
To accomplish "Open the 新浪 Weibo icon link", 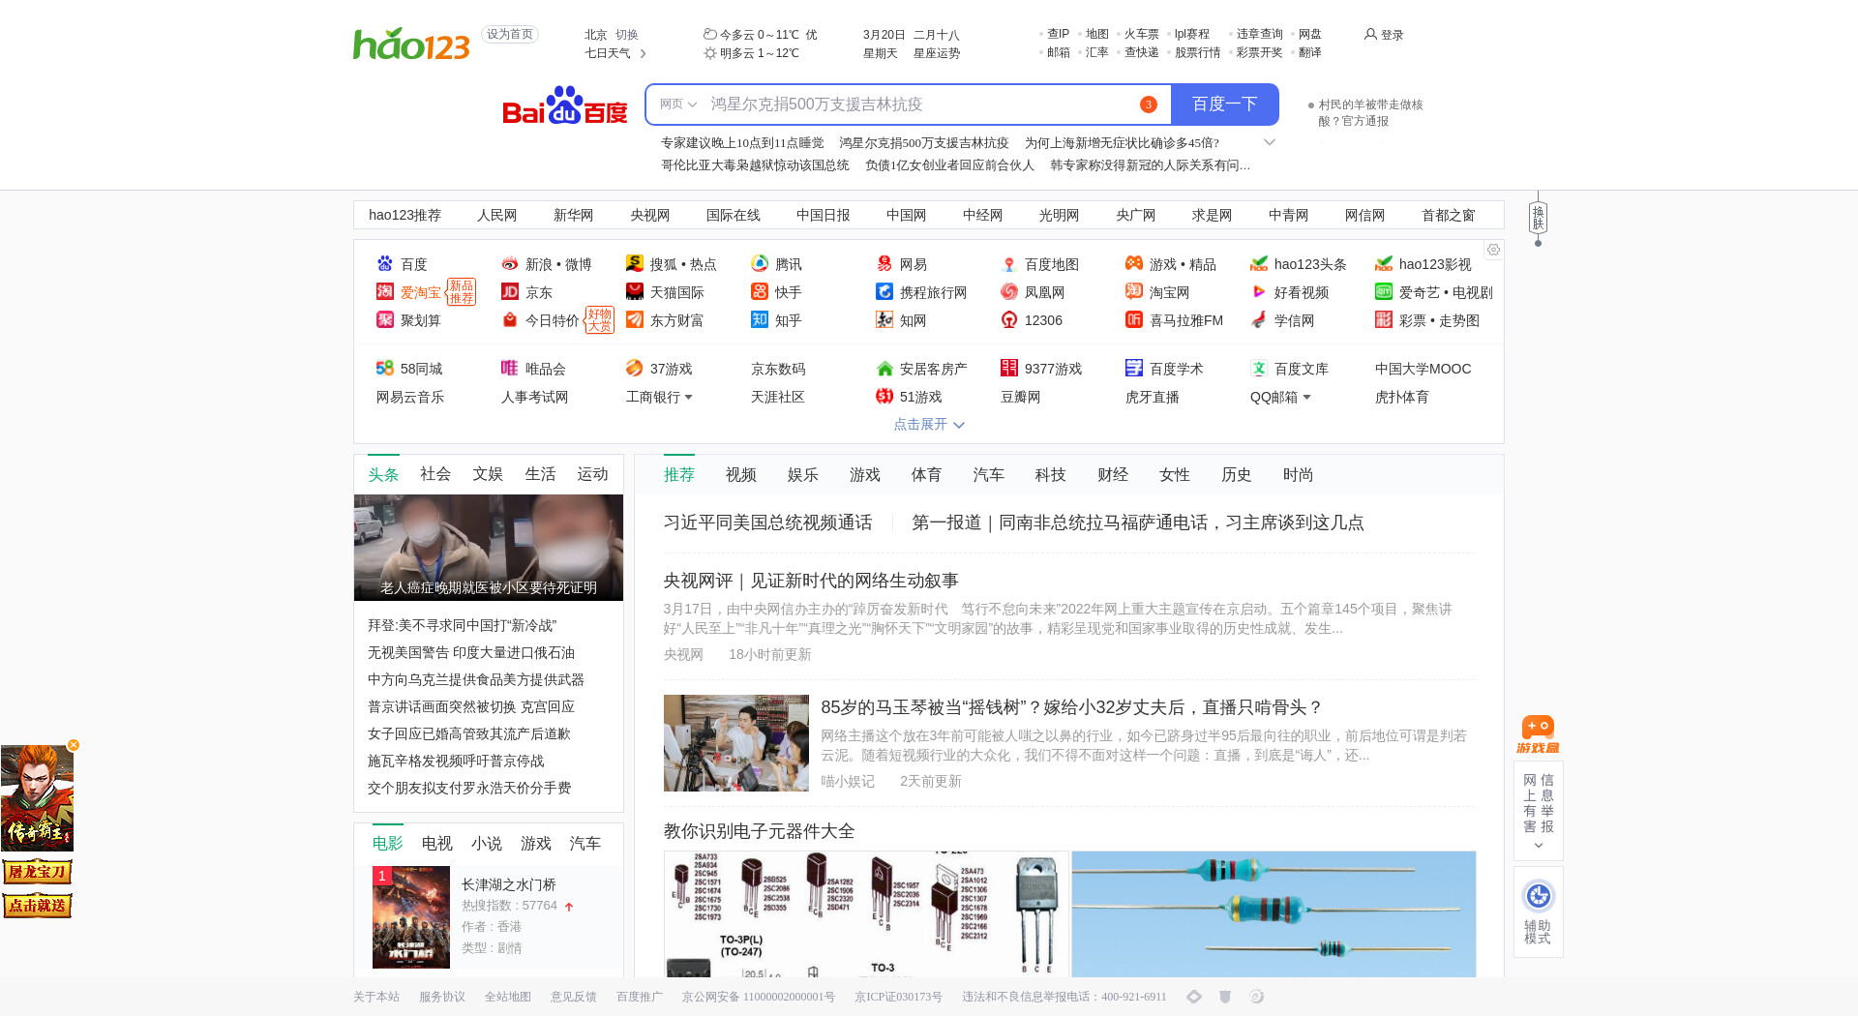I will click(510, 264).
